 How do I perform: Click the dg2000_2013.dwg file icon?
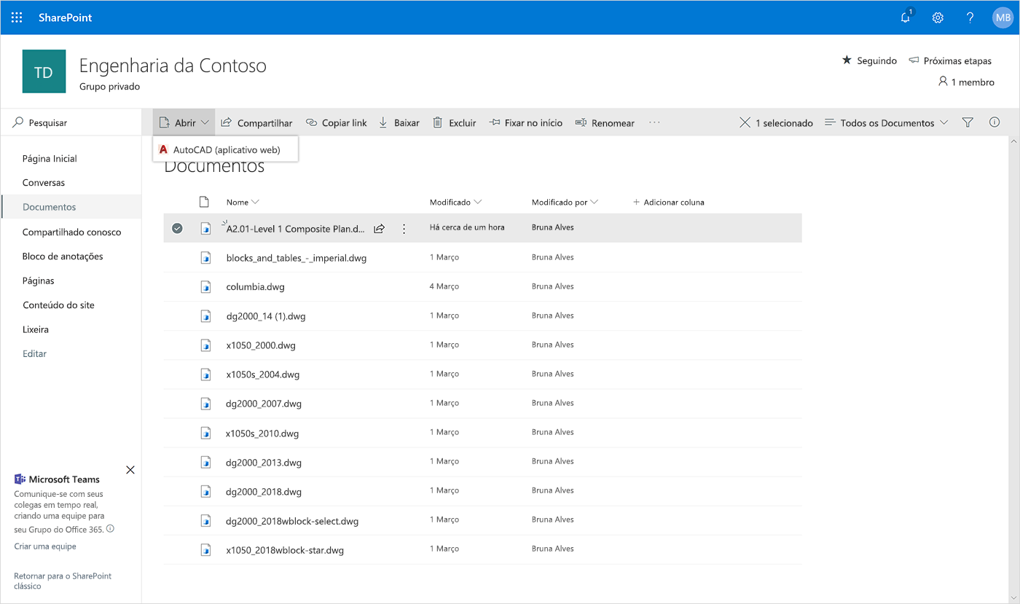coord(205,462)
